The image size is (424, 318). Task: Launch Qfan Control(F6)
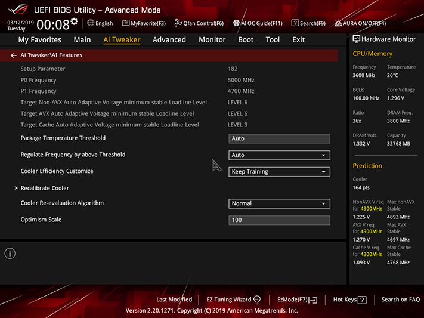pyautogui.click(x=199, y=23)
